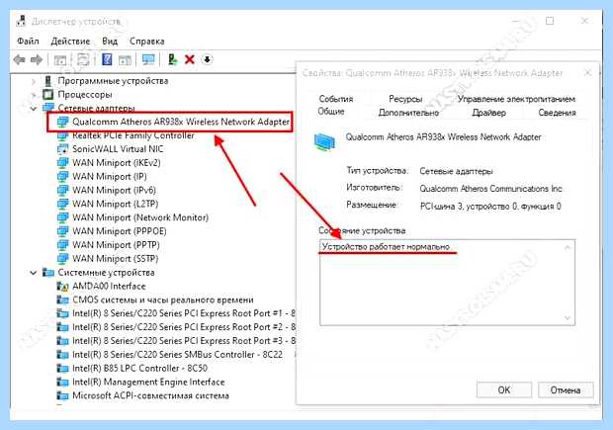The height and width of the screenshot is (430, 613).
Task: Click the OK button
Action: pos(504,389)
